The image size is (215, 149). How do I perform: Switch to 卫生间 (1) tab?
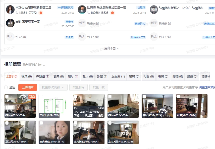(118, 77)
